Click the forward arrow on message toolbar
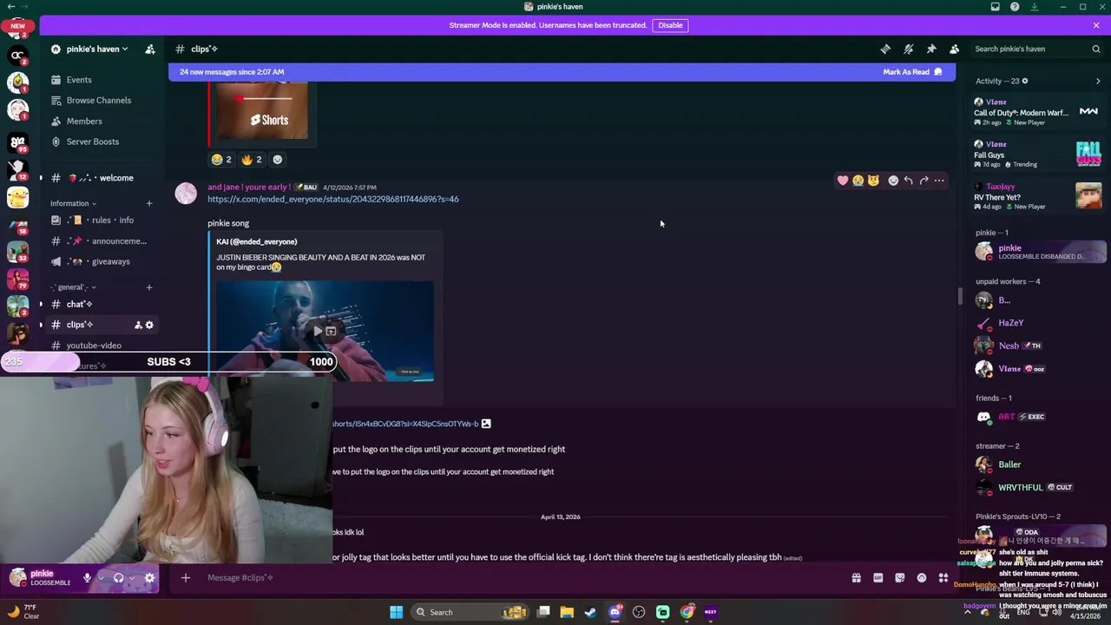1111x625 pixels. [924, 181]
